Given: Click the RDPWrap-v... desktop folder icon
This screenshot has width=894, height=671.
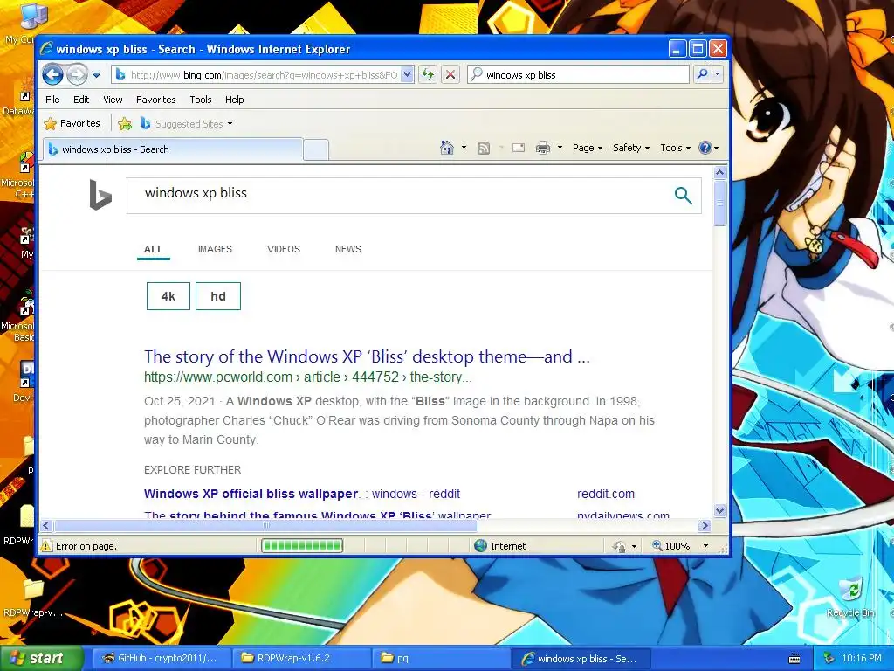Looking at the screenshot, I should pyautogui.click(x=32, y=598).
